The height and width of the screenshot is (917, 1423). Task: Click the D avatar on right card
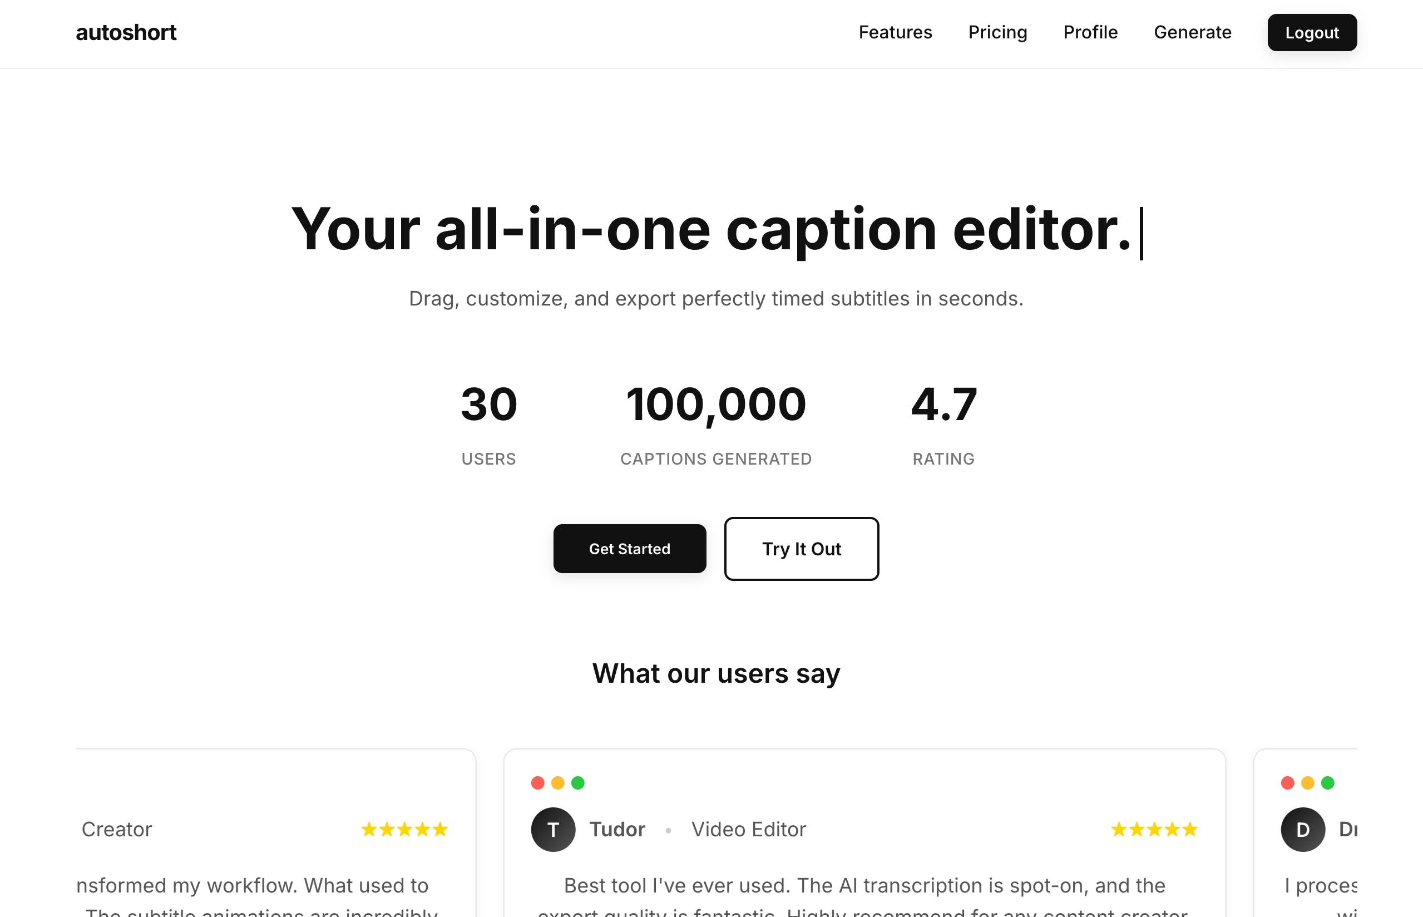[x=1302, y=829]
